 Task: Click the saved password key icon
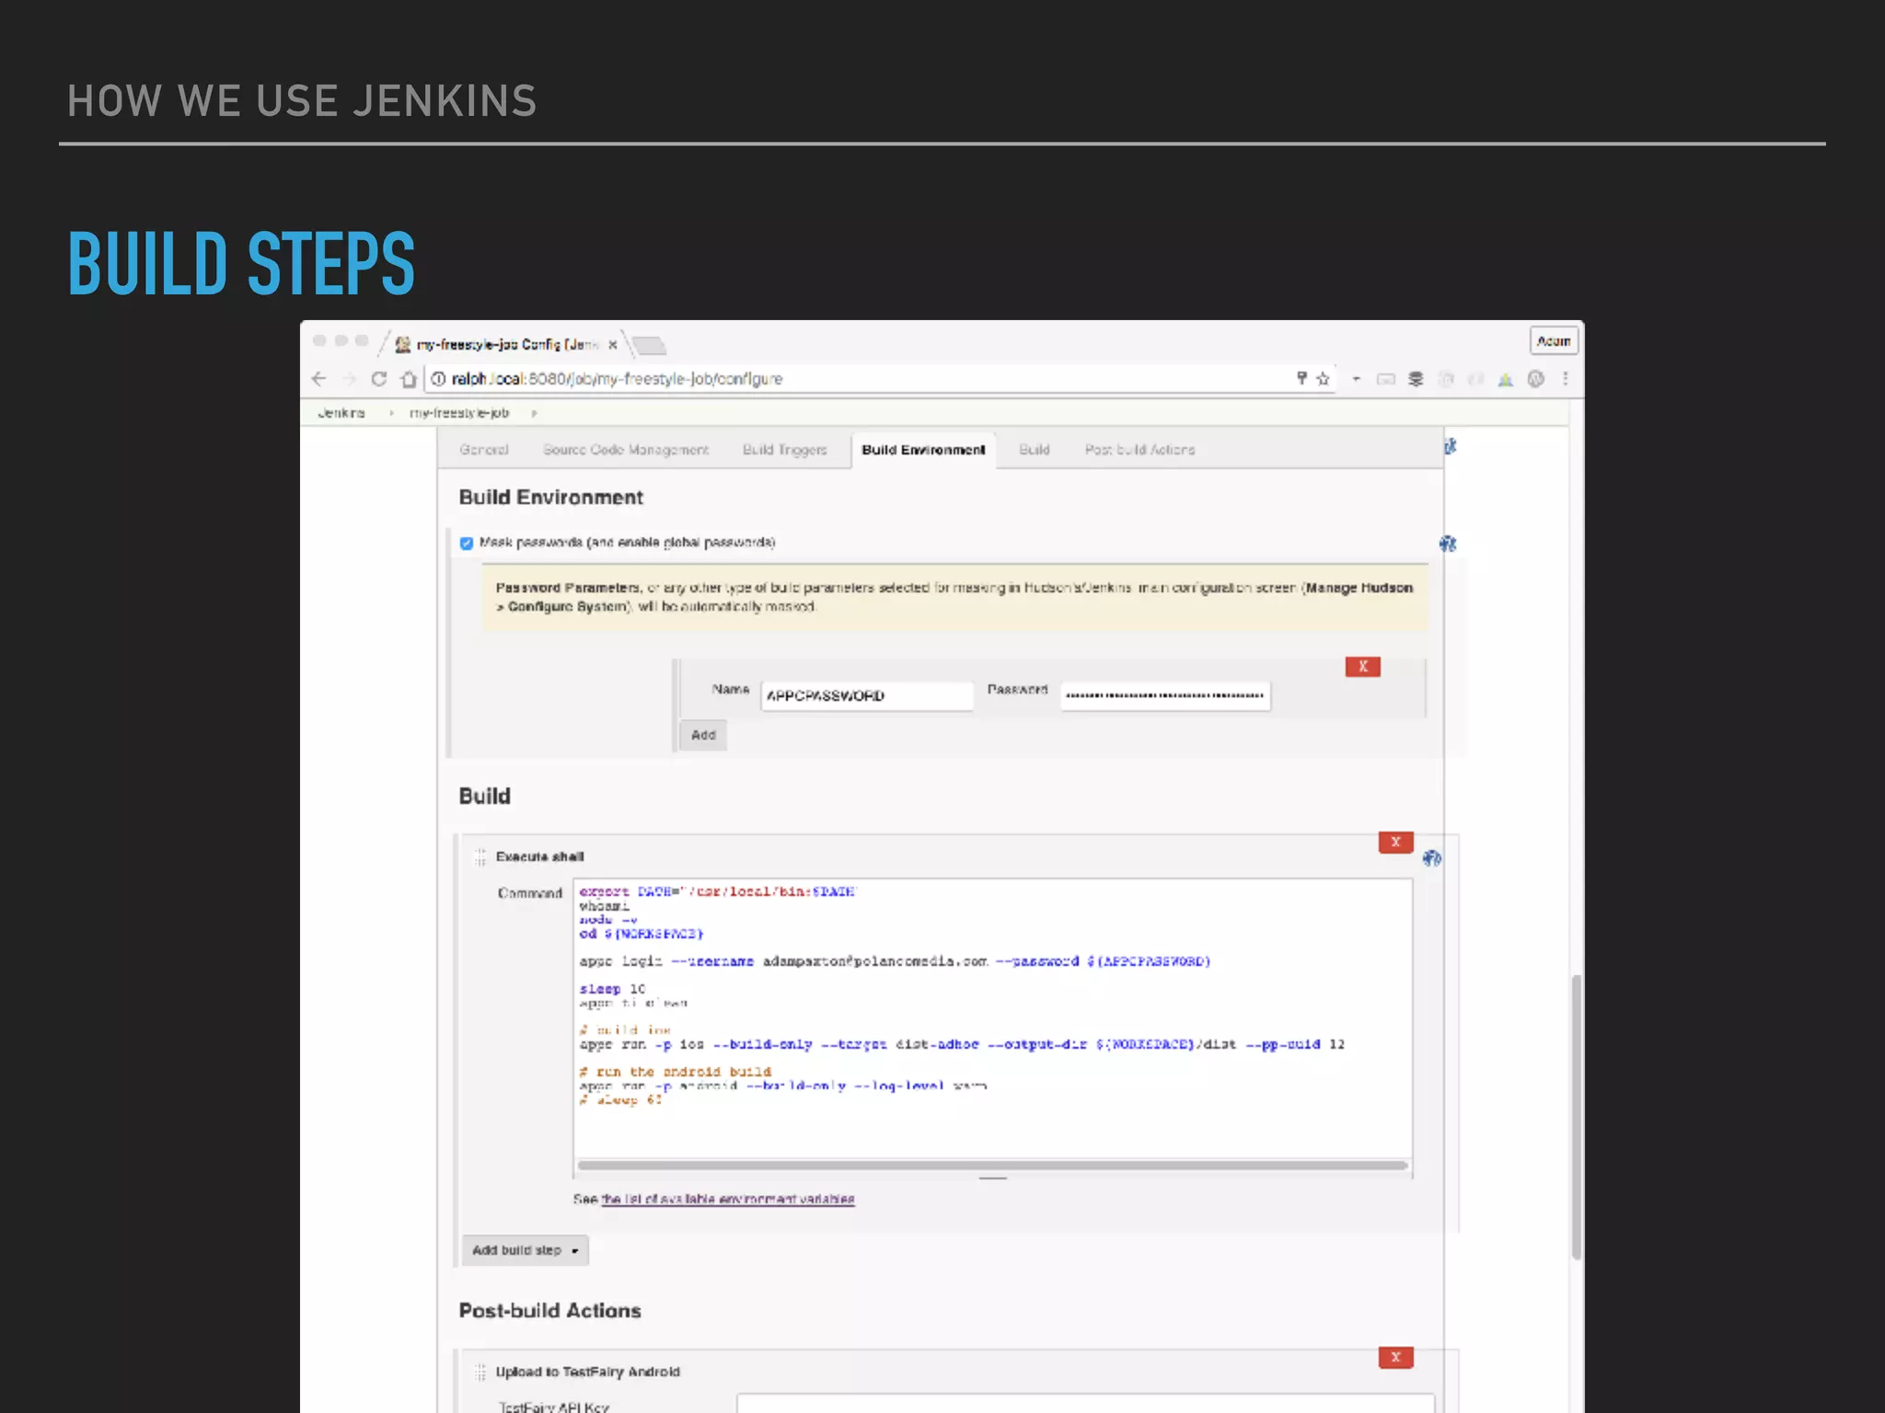(1301, 378)
